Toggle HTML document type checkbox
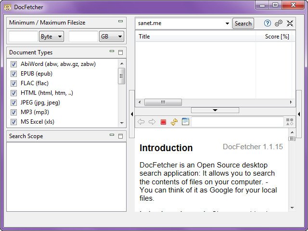Screen dimensions: 308x231 [13, 93]
